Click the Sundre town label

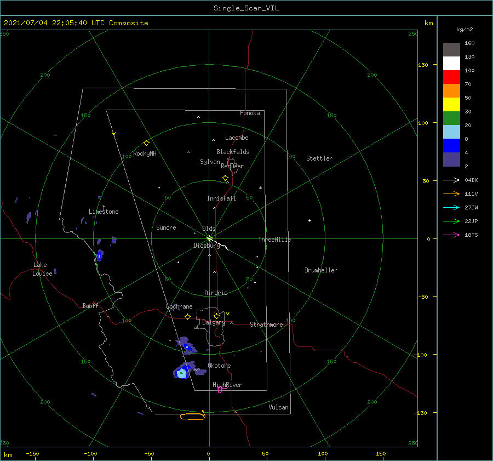tap(166, 227)
